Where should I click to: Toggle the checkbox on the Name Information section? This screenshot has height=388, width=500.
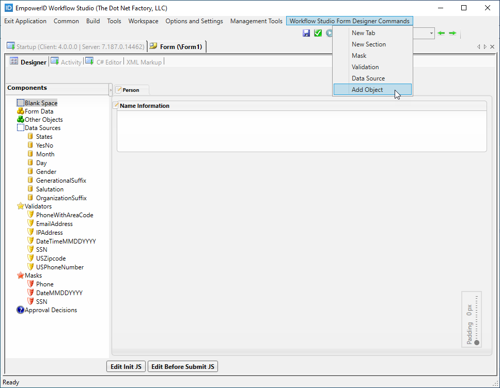tap(116, 105)
